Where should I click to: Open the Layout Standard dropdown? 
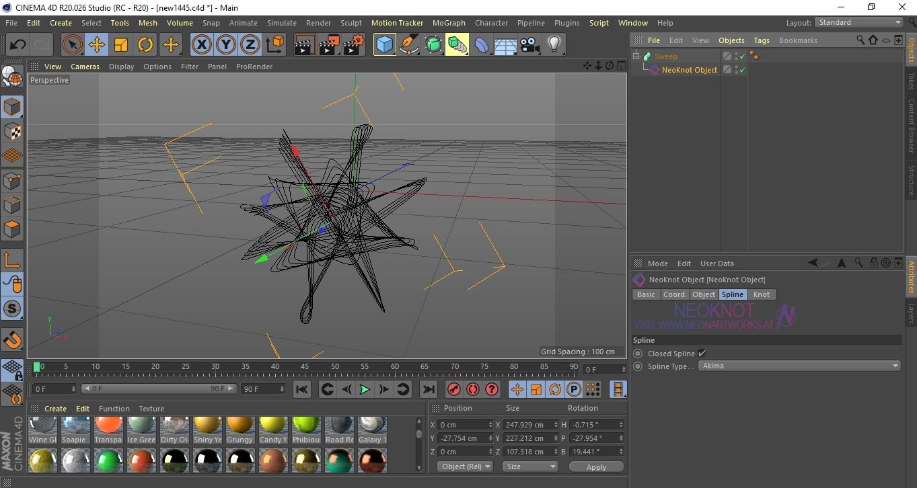(859, 22)
